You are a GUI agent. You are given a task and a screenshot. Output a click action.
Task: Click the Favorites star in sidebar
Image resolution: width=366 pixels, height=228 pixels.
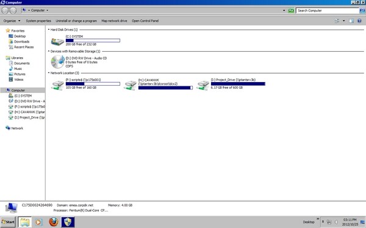(x=8, y=30)
